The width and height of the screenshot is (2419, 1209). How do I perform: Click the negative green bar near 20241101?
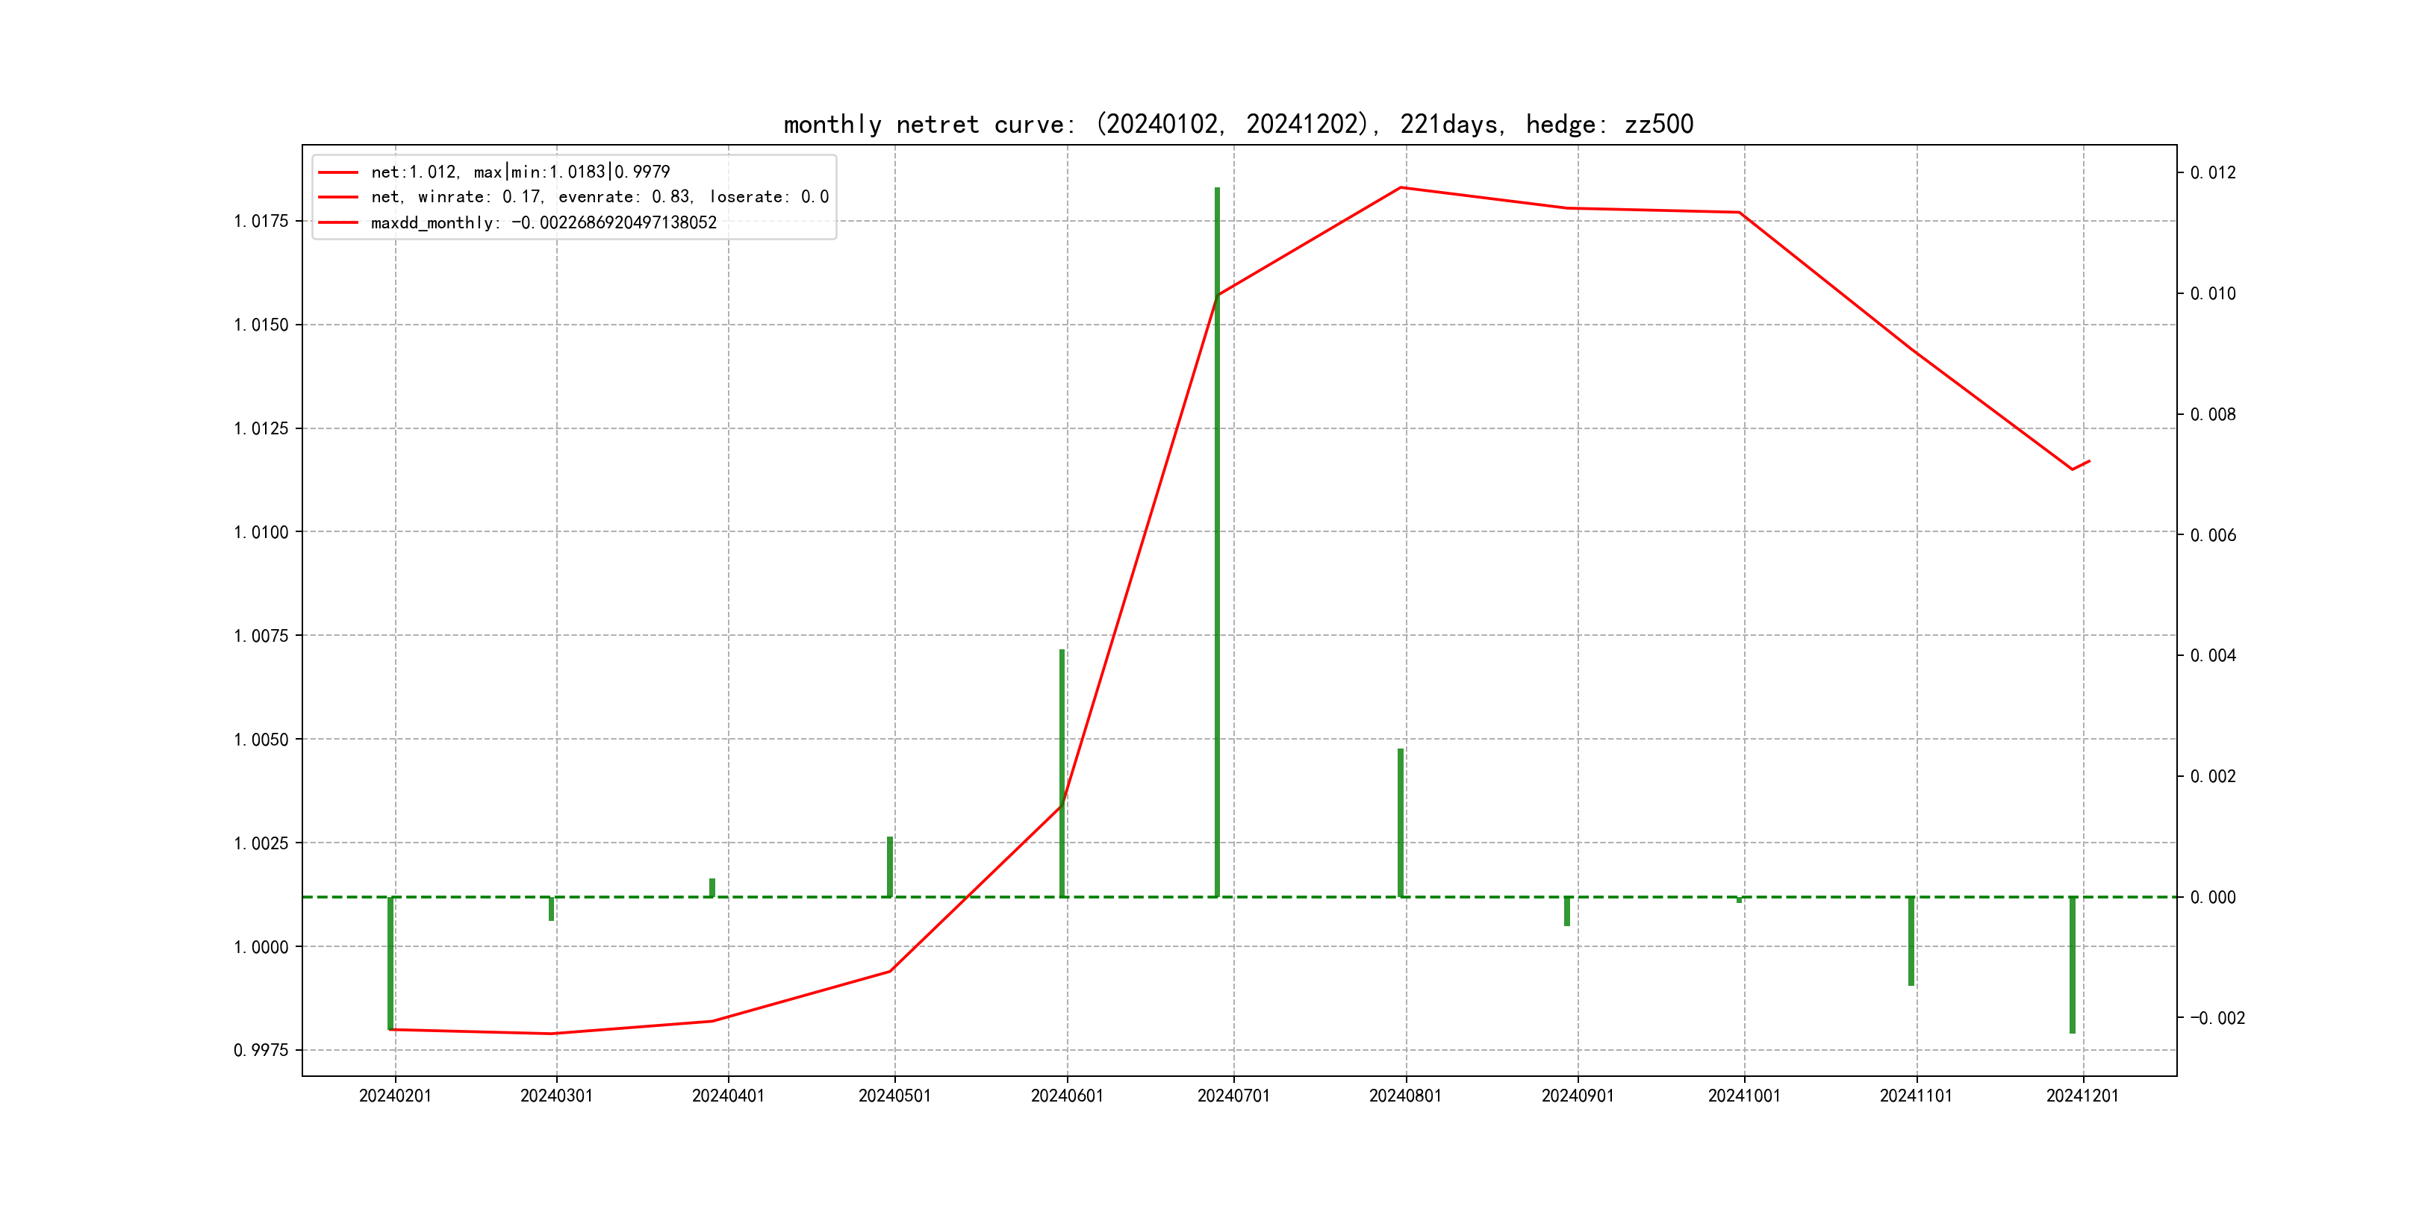click(1911, 940)
